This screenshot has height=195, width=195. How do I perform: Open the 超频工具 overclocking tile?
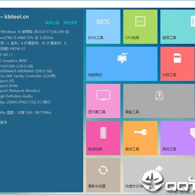[x=178, y=27]
